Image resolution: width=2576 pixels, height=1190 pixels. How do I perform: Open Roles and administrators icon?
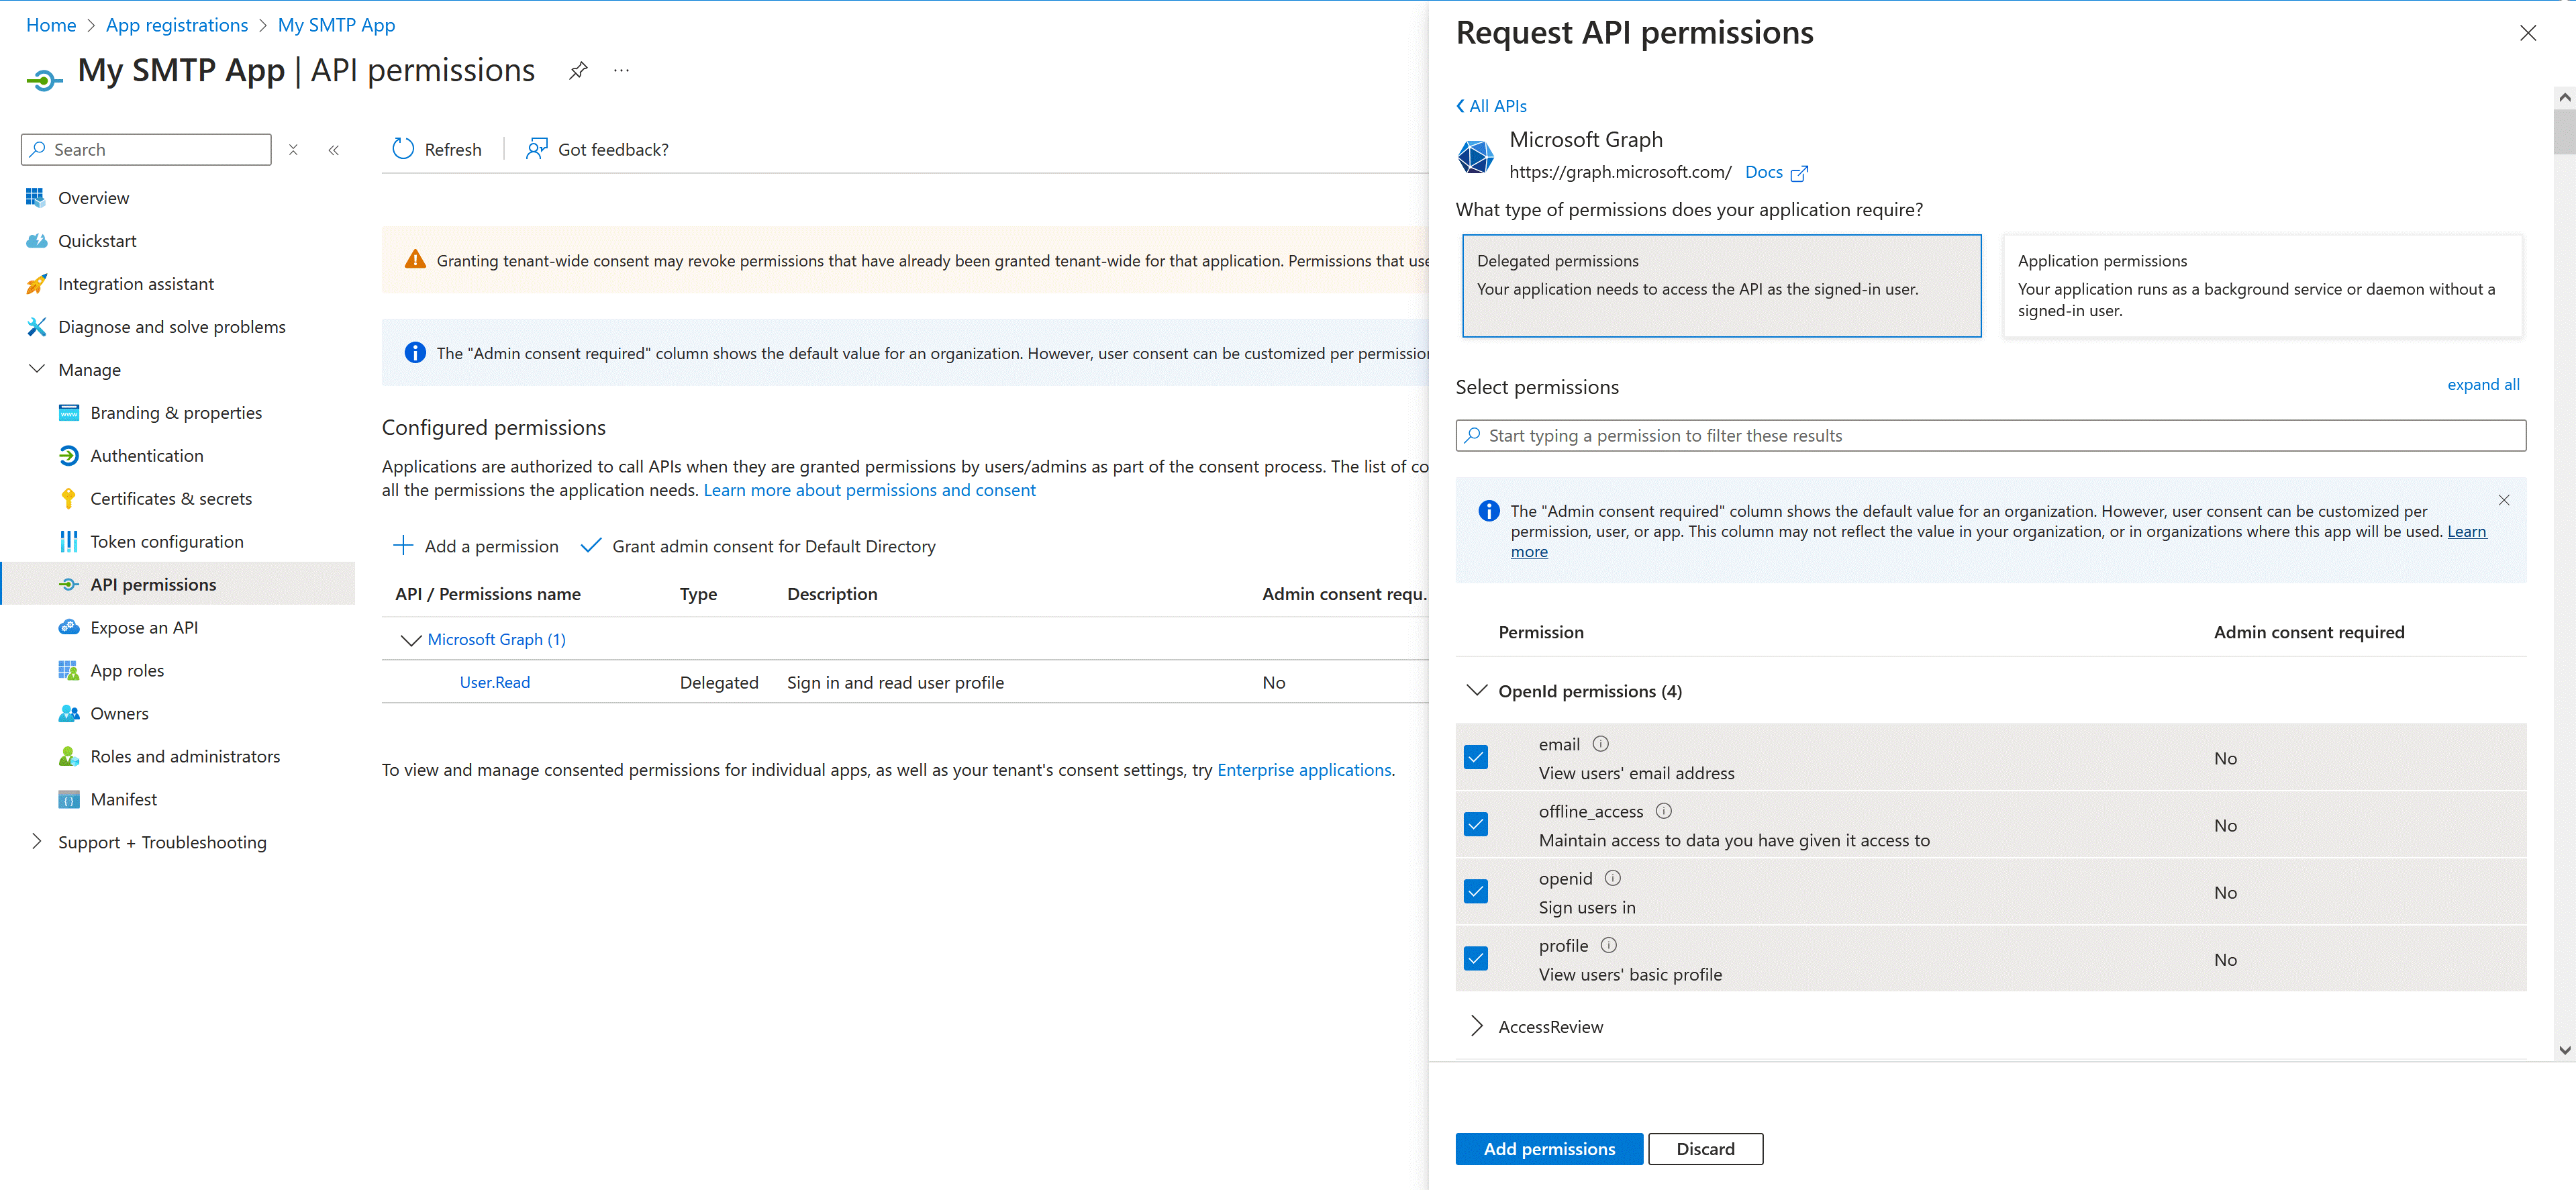pos(68,756)
